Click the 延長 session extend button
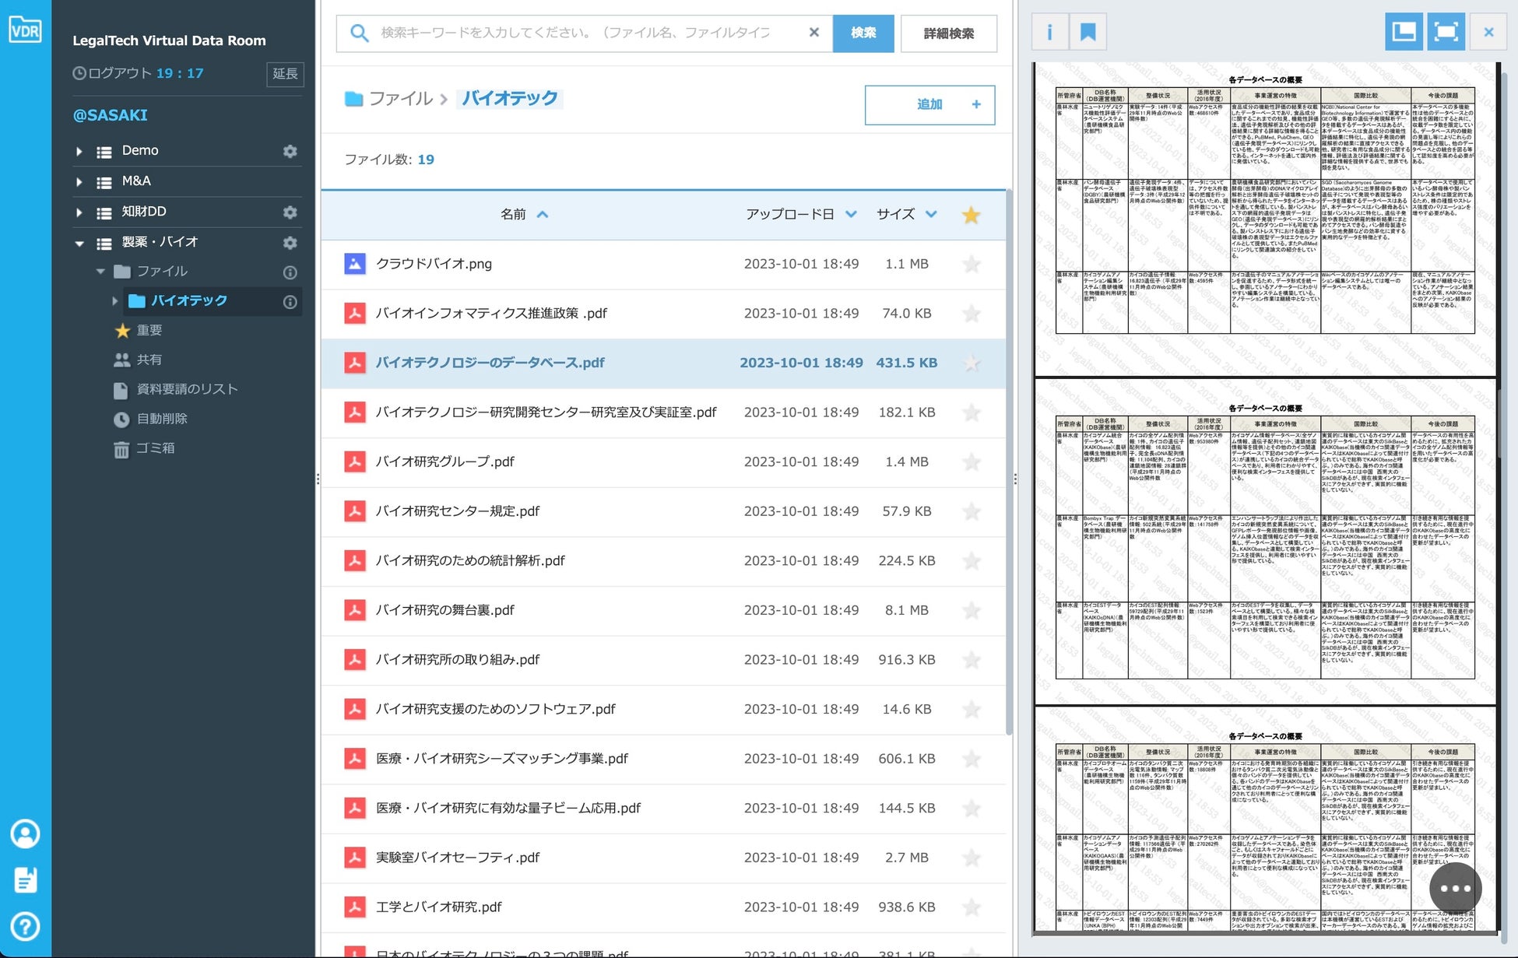The height and width of the screenshot is (958, 1518). [284, 74]
